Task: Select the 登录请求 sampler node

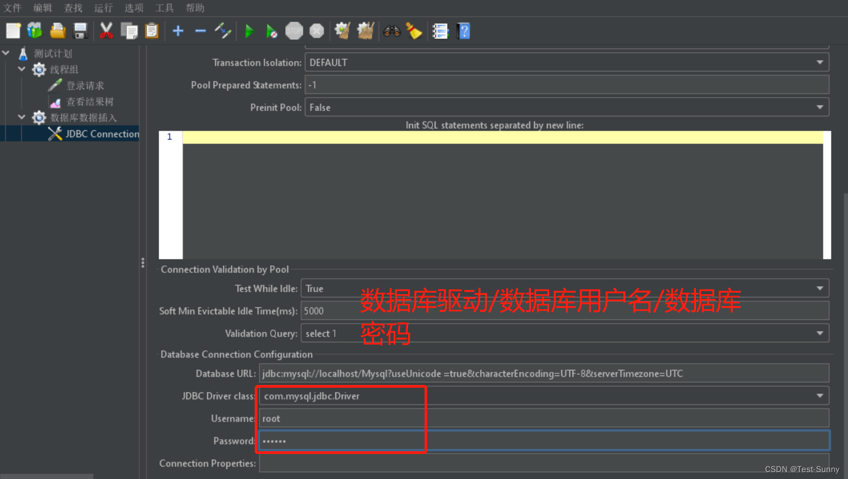Action: (85, 85)
